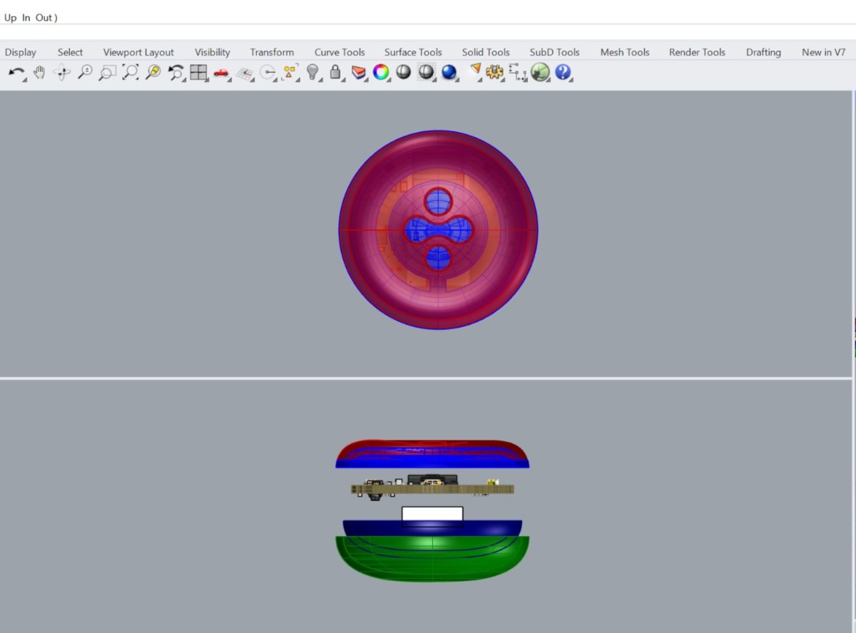Click the Zoom Dynamic magnifier icon

(85, 72)
